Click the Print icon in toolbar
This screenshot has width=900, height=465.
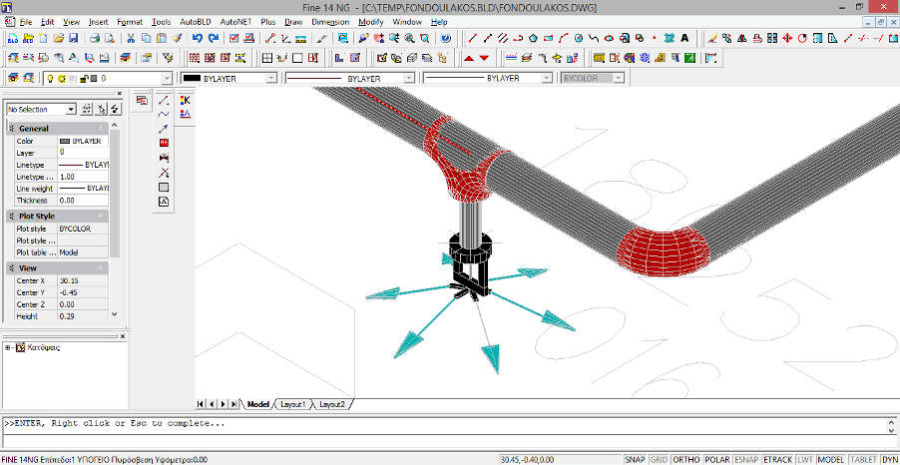pyautogui.click(x=94, y=38)
